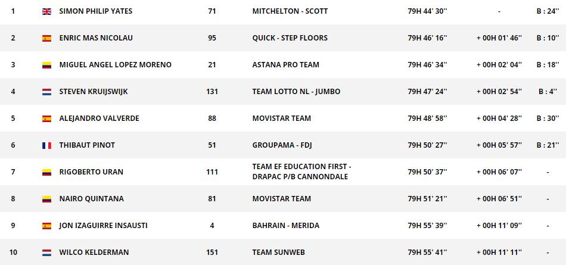566x265 pixels.
Task: Click Thibaut Pinot's name
Action: click(x=87, y=145)
